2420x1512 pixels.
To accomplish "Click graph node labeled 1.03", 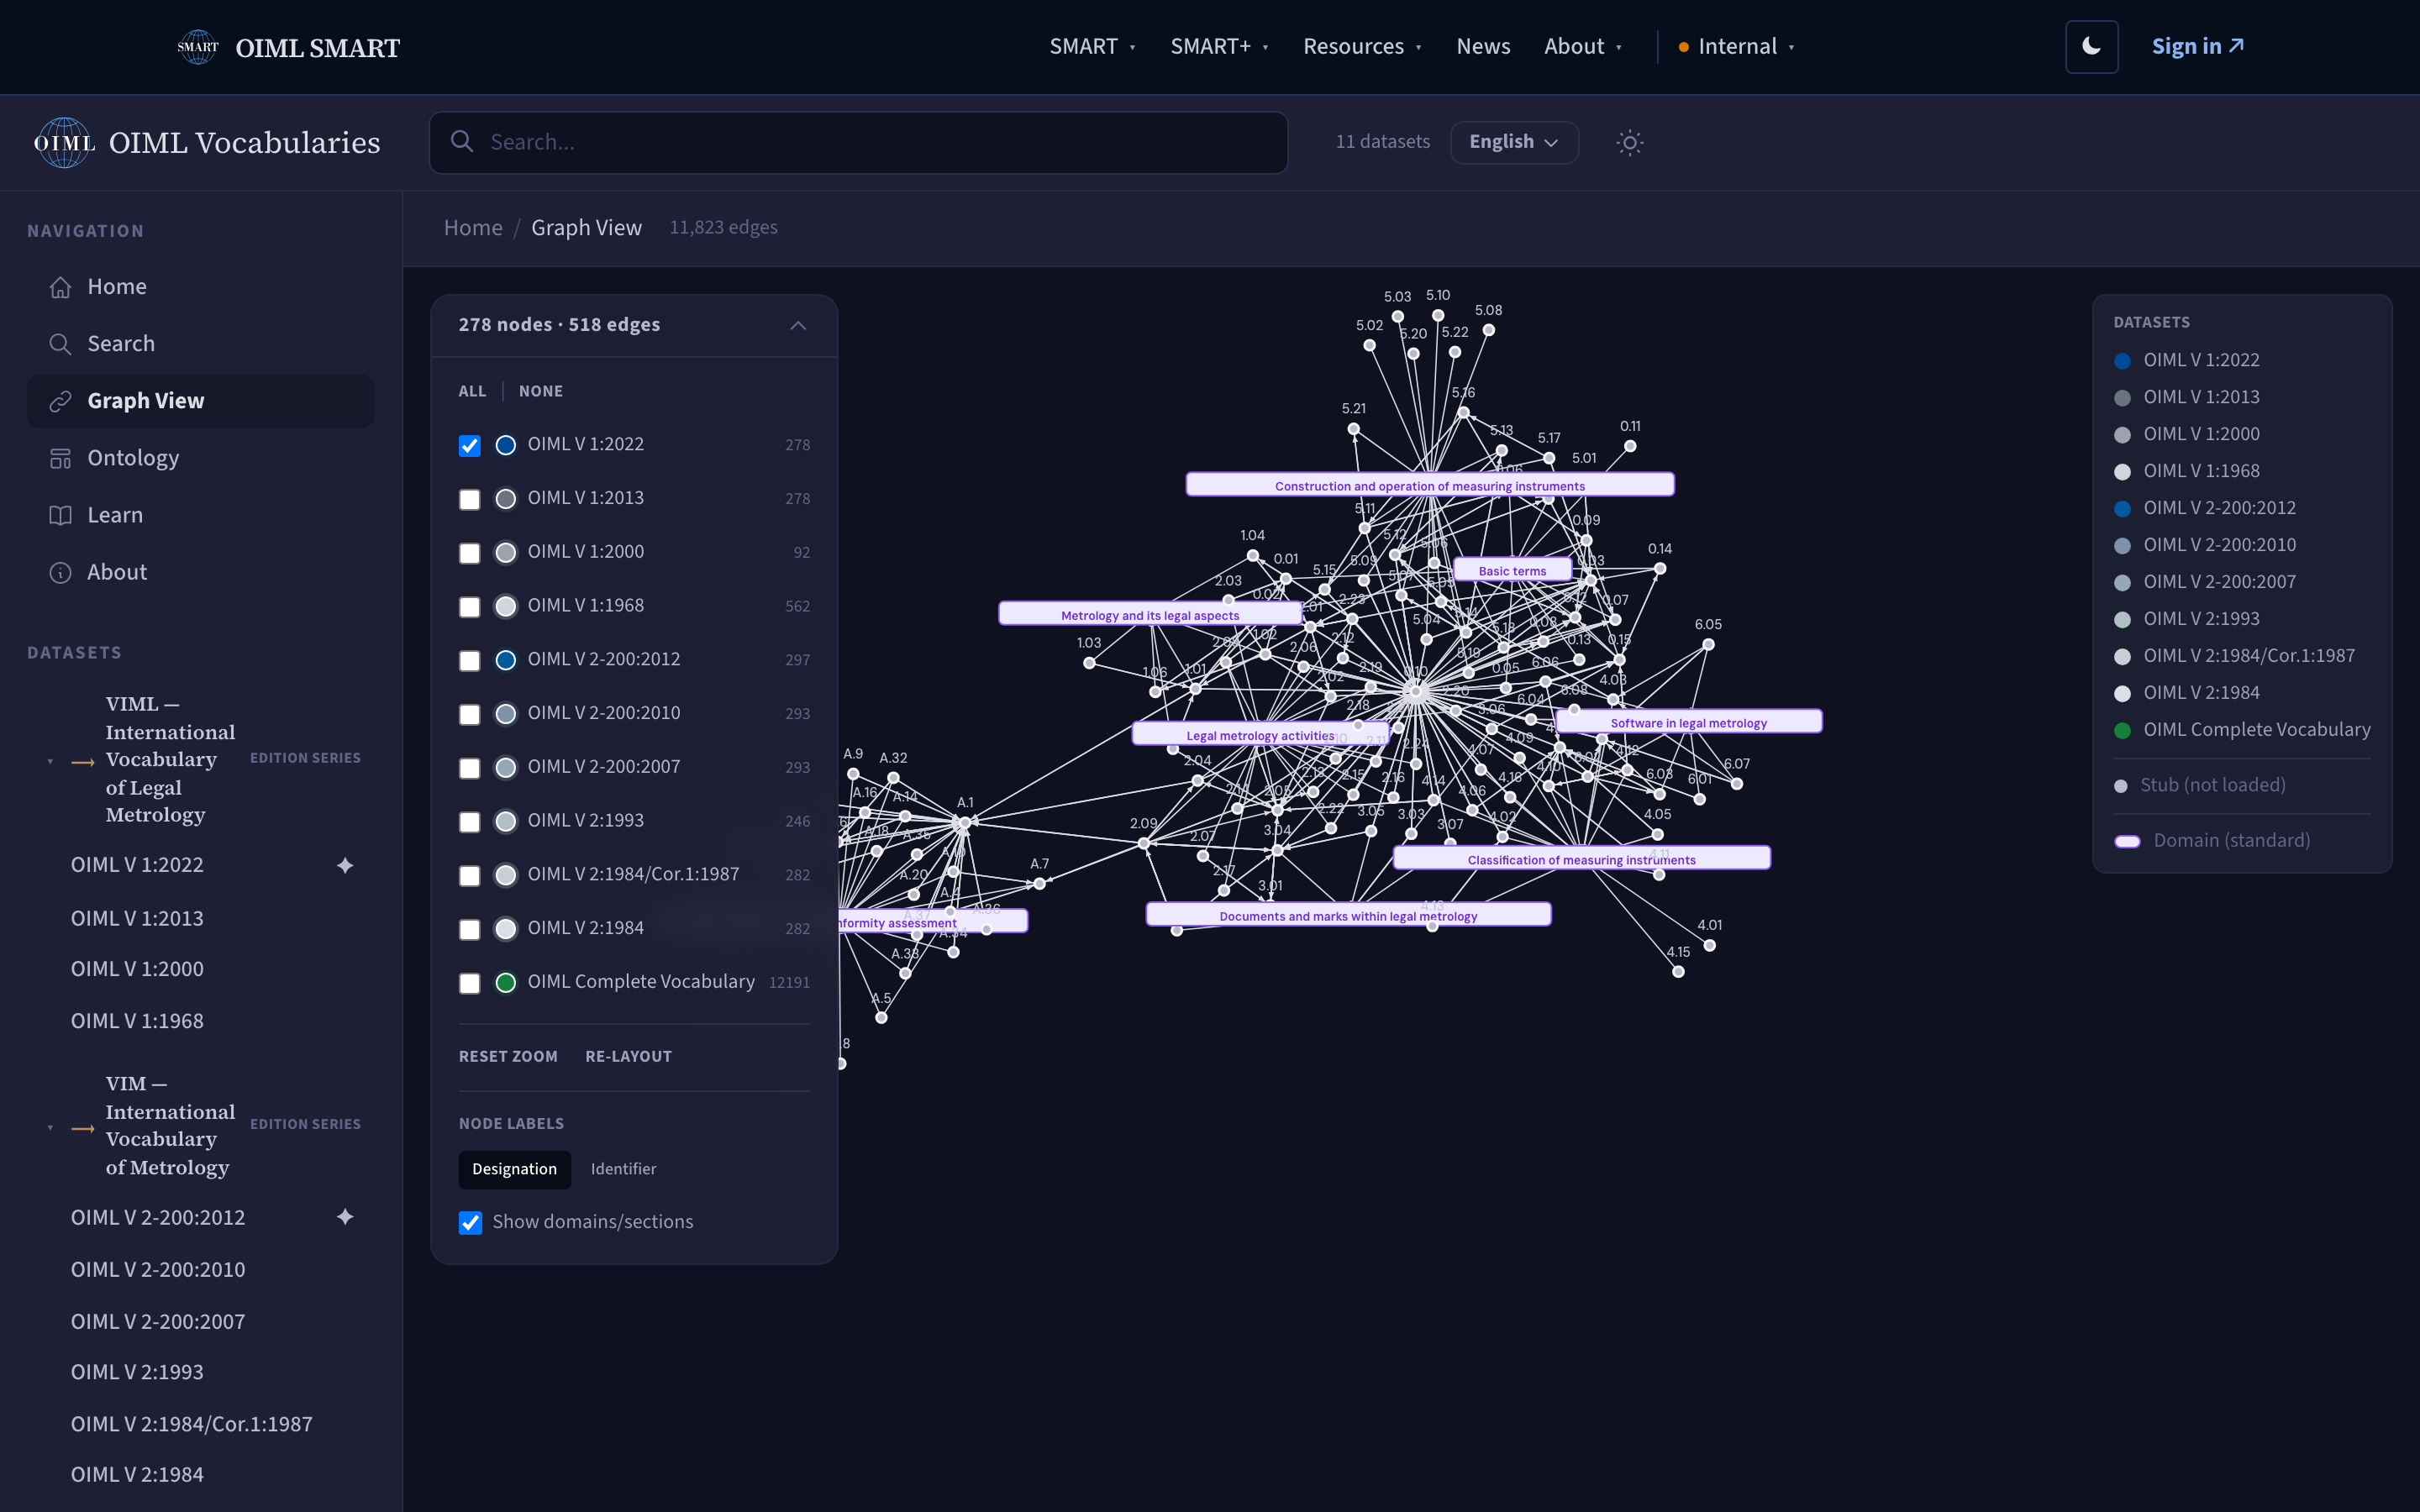I will point(1089,662).
